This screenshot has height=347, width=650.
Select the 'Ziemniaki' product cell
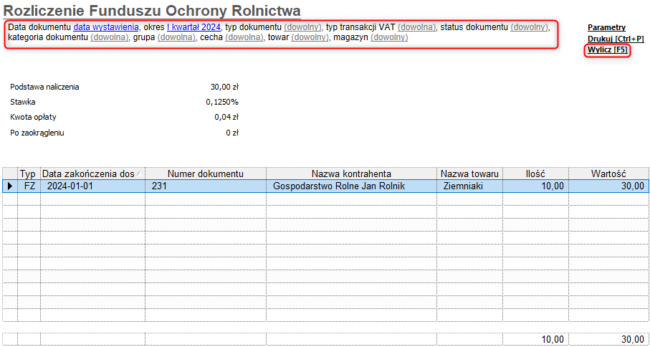point(469,186)
